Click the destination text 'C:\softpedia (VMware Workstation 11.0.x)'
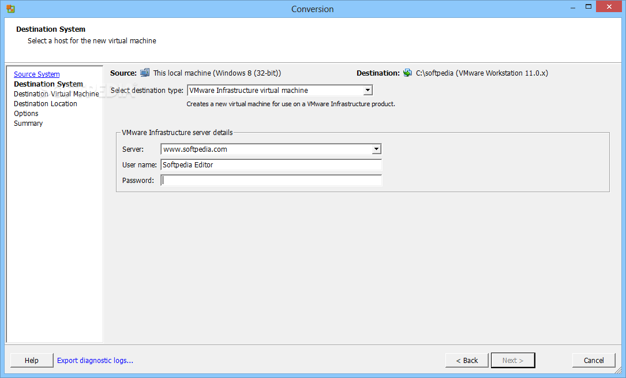626x378 pixels. pos(482,73)
